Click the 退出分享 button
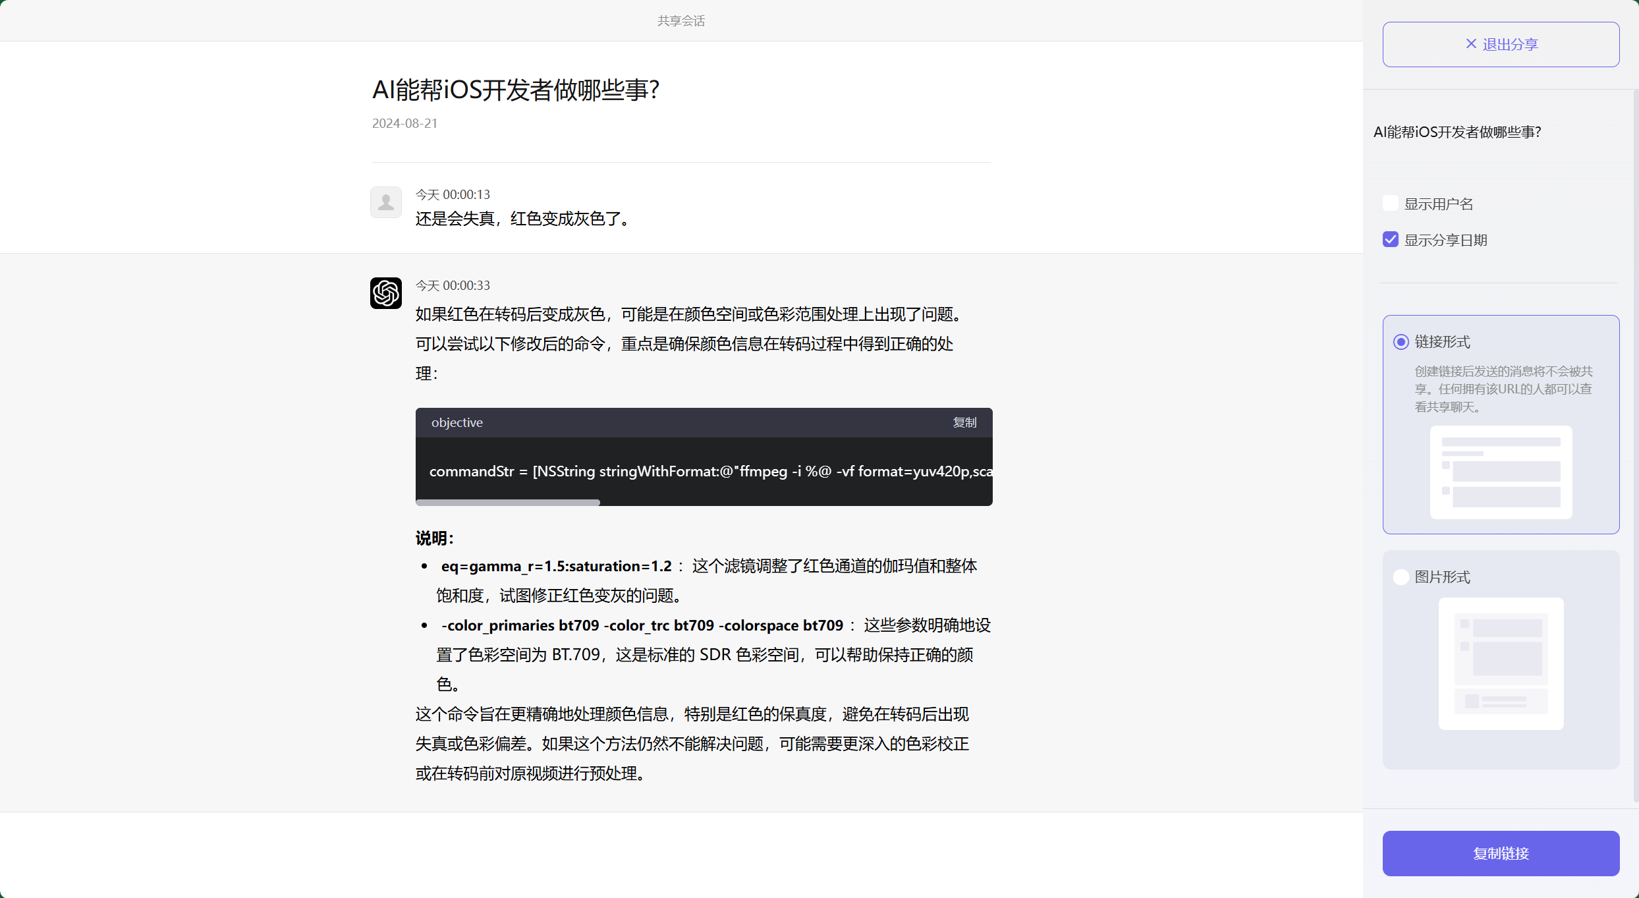This screenshot has width=1639, height=898. 1501,43
